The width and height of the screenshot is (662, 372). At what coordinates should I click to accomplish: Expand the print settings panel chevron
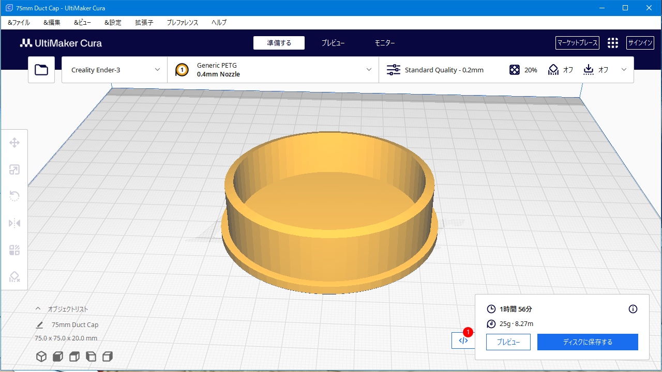[624, 70]
